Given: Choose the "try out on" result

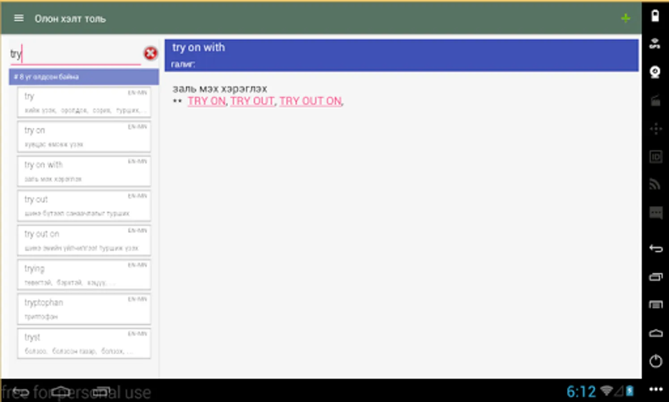Looking at the screenshot, I should point(84,240).
